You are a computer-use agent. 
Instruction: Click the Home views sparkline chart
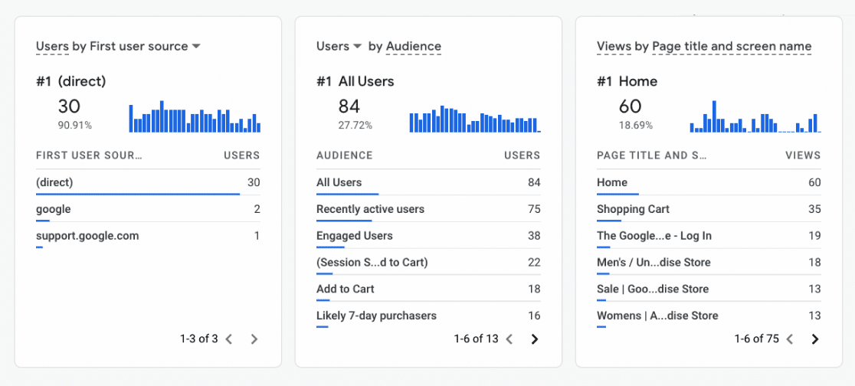[754, 117]
